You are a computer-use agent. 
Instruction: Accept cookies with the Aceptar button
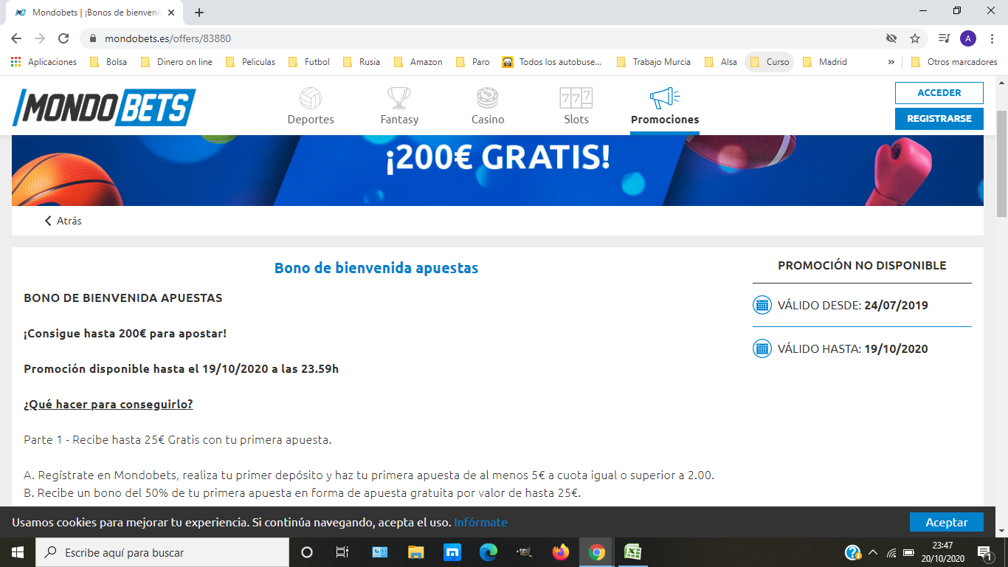(946, 522)
